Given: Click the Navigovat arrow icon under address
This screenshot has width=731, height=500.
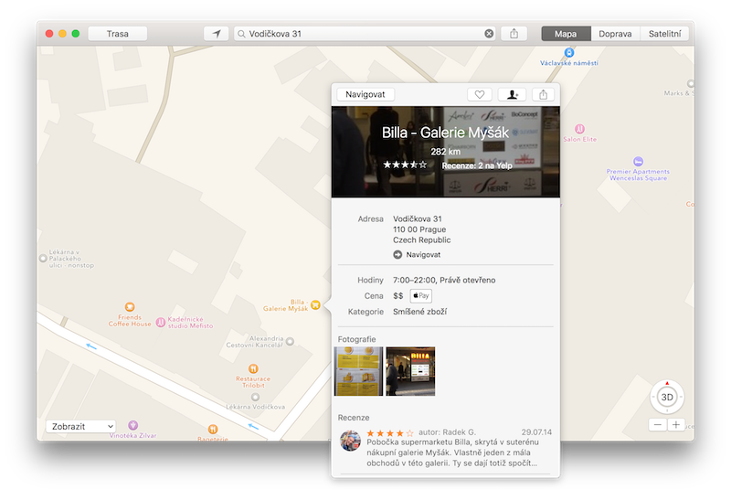Looking at the screenshot, I should point(397,255).
